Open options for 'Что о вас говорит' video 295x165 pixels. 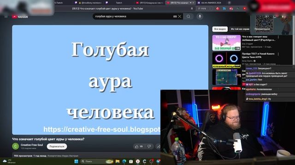[x=278, y=37]
